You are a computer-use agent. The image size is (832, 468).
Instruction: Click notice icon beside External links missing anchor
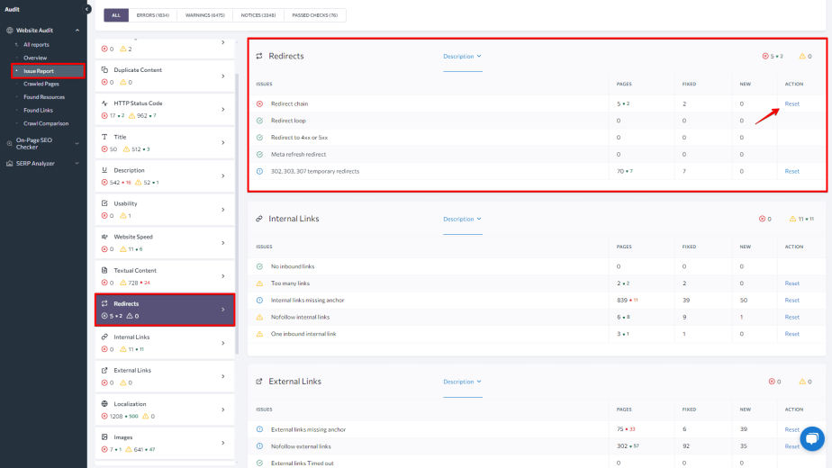point(259,429)
